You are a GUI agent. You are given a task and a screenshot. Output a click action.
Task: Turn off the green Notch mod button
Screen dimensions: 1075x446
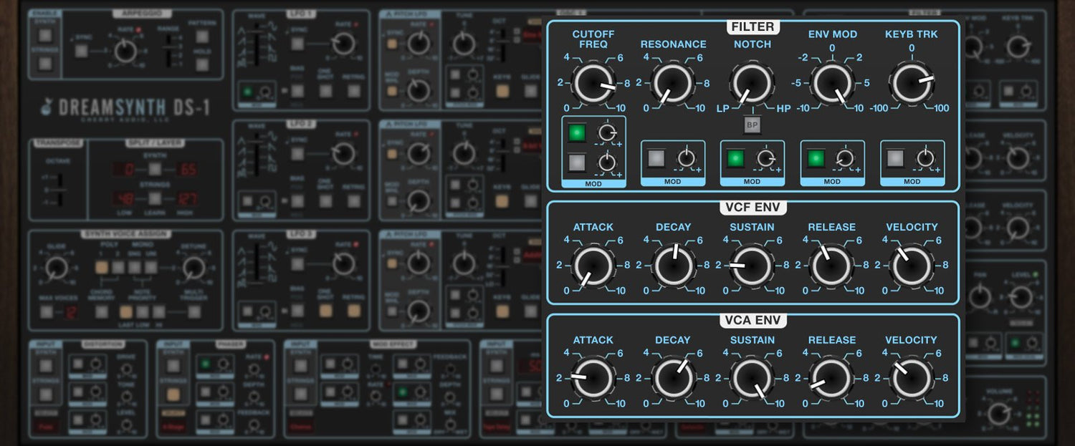coord(736,158)
